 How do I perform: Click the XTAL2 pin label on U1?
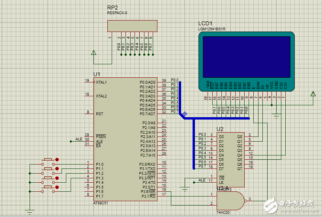[101, 96]
